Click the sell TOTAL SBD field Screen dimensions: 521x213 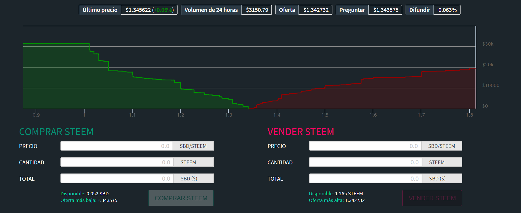366,178
